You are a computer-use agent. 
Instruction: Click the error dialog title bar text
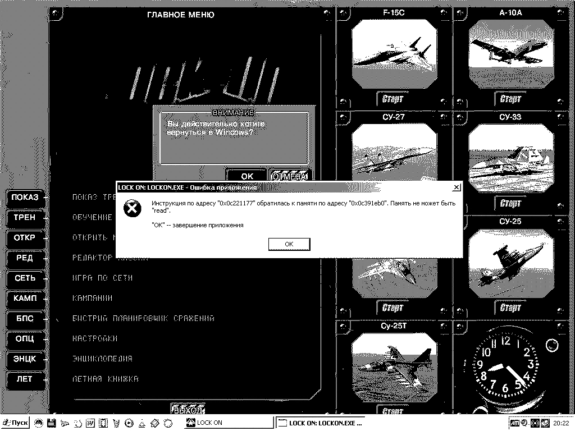click(188, 187)
